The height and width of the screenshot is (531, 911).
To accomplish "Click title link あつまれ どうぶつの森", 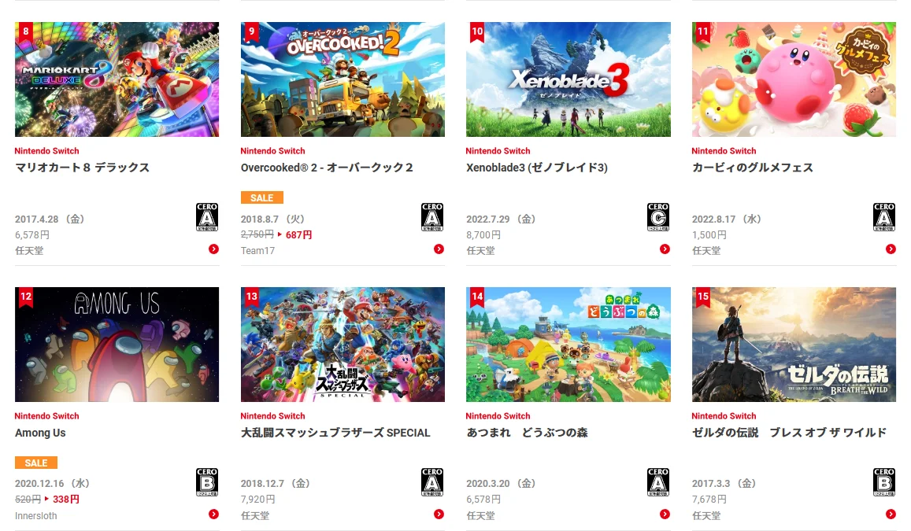I will pos(527,433).
